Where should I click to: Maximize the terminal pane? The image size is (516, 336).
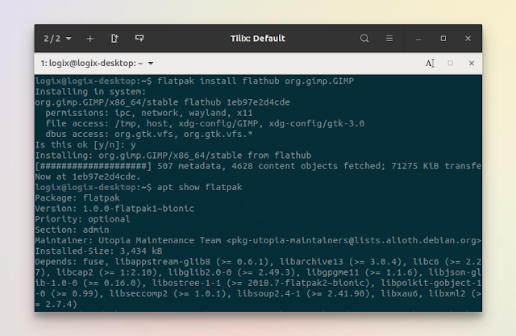click(451, 63)
